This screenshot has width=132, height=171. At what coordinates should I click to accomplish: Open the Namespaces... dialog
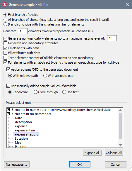click(x=17, y=165)
